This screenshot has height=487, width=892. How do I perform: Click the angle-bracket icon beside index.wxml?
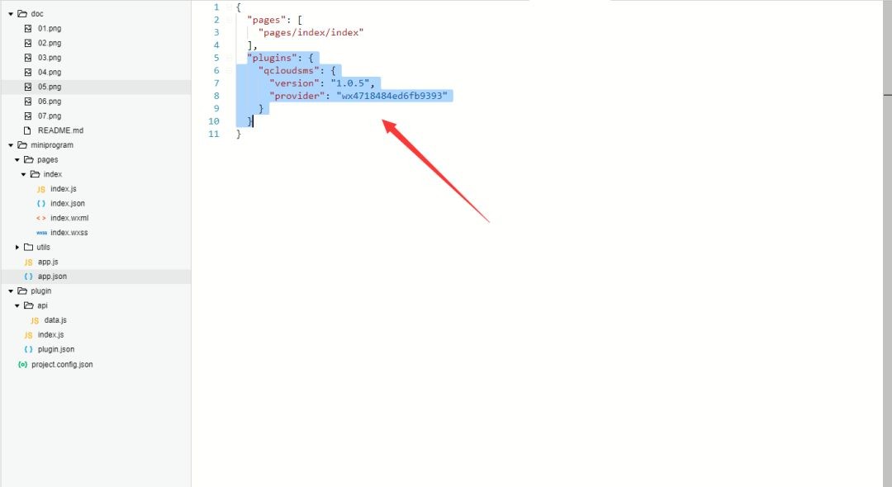(41, 218)
